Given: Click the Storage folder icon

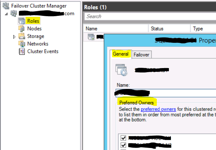Looking at the screenshot, I should click(x=22, y=36).
